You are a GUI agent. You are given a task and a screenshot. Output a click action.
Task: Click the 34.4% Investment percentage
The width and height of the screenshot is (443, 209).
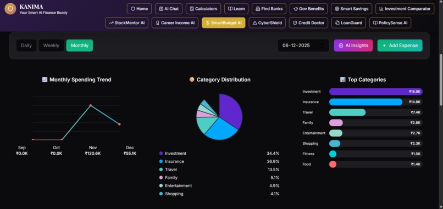click(273, 154)
